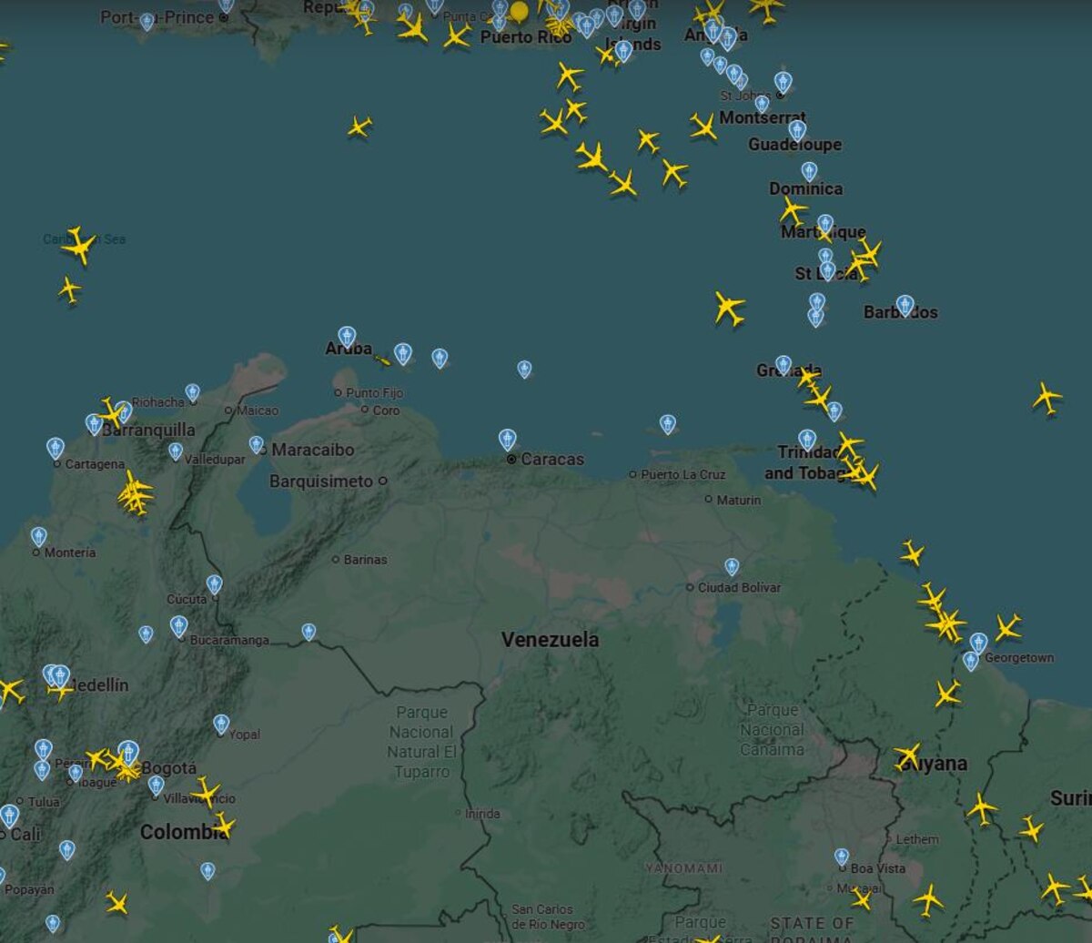Open the airport marker near Cúcuta
Viewport: 1092px width, 943px height.
coord(214,583)
